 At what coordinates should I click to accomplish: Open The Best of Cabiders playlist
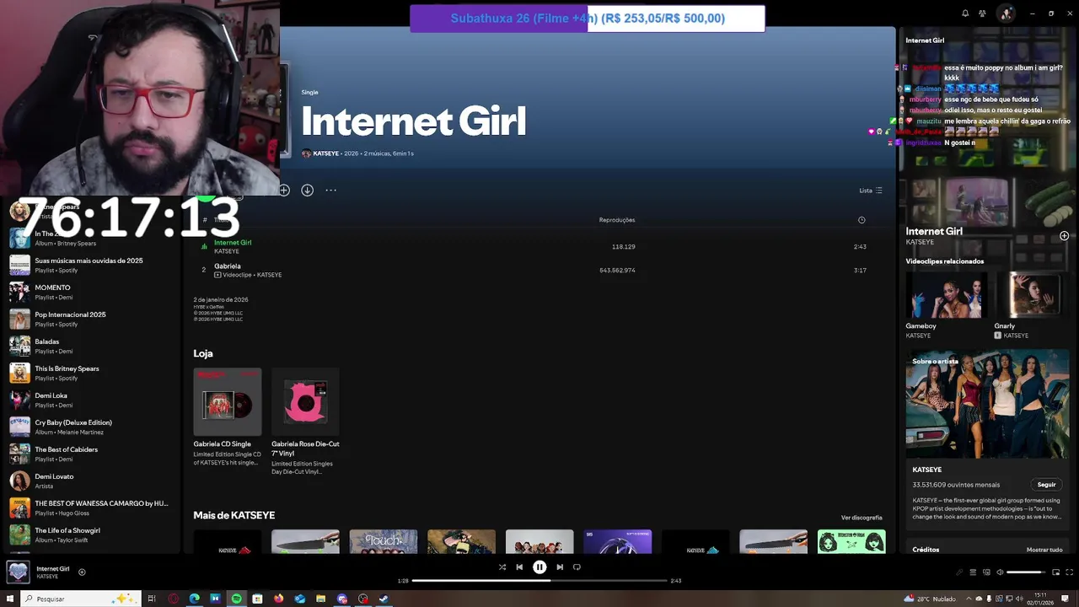89,454
